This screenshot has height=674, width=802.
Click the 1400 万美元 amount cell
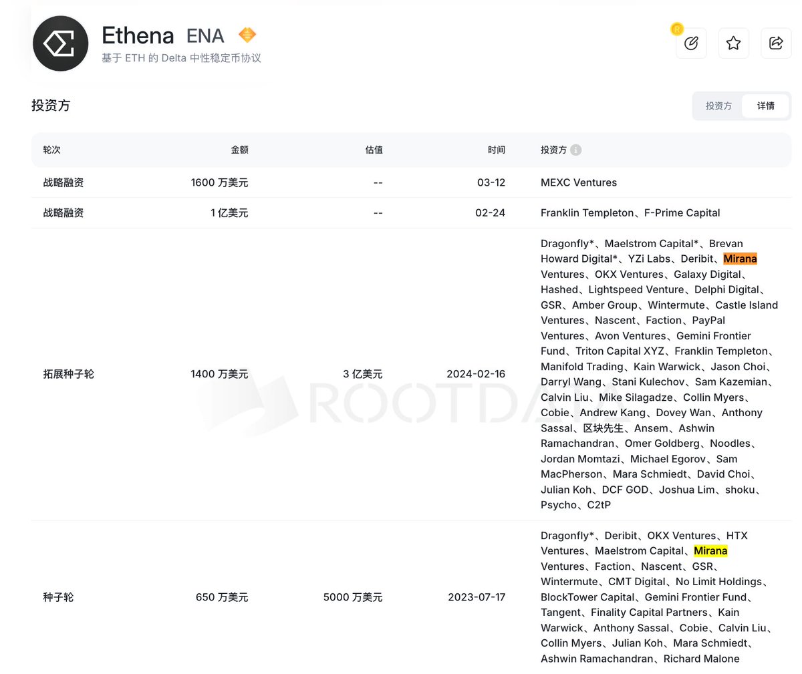pos(219,374)
